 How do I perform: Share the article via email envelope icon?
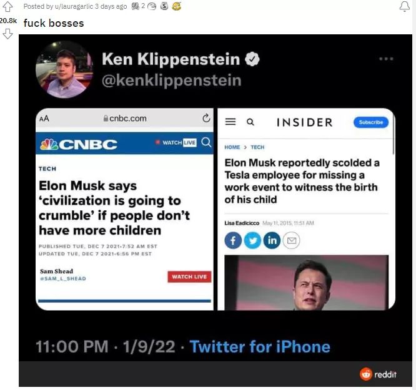(x=291, y=240)
